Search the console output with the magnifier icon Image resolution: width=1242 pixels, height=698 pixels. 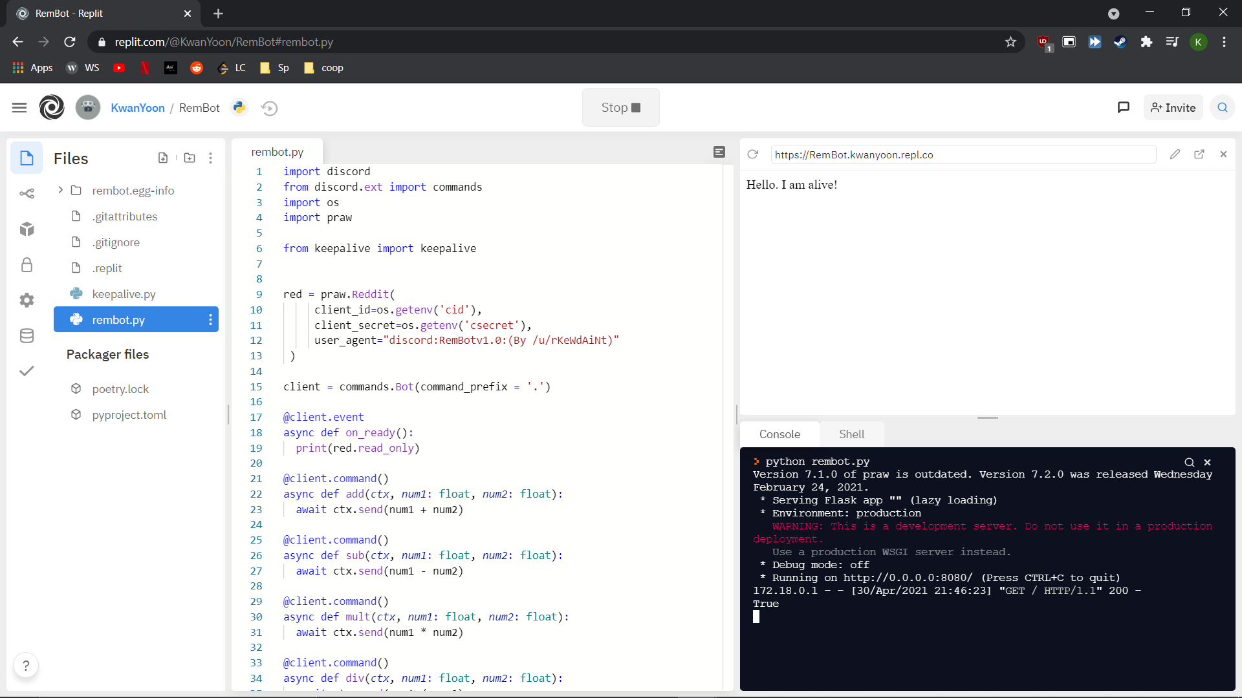[x=1189, y=462]
